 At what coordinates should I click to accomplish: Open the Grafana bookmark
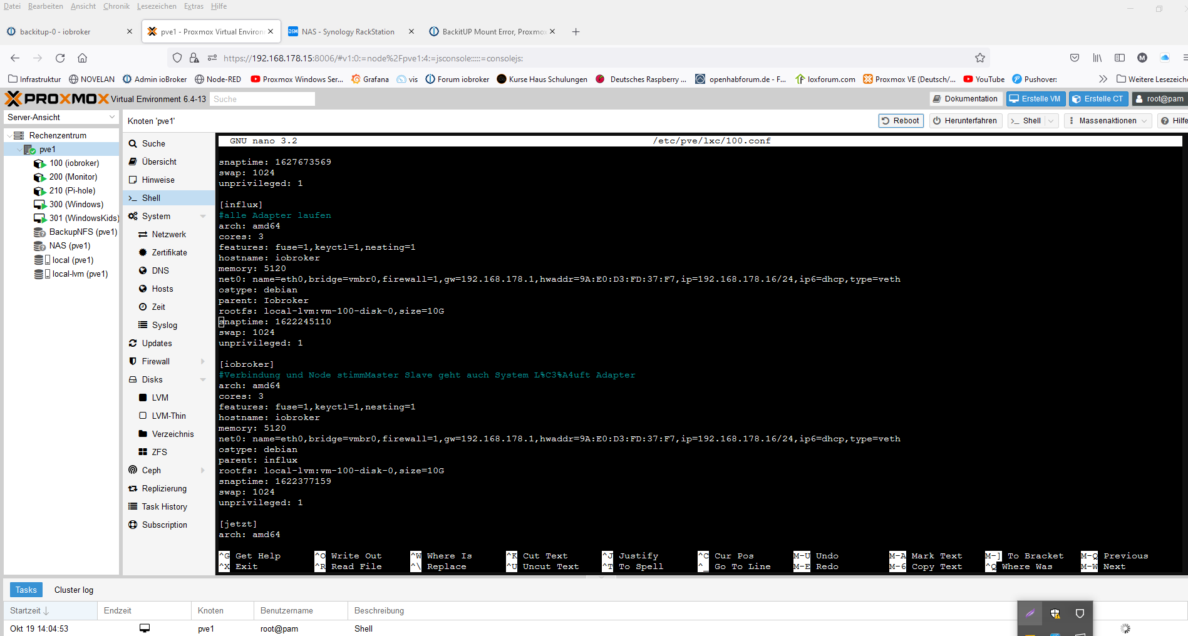pos(370,79)
